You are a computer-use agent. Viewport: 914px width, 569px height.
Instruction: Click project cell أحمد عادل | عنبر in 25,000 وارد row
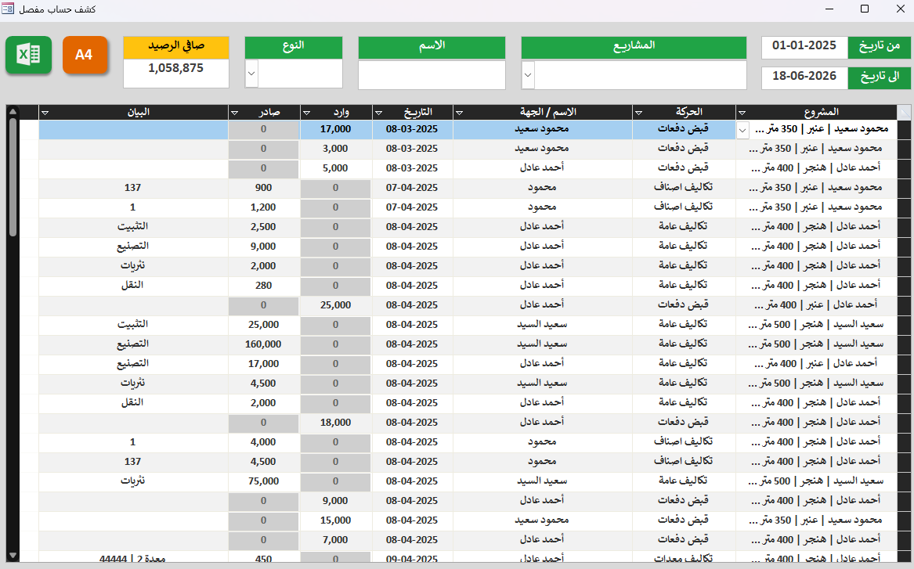[x=816, y=305]
